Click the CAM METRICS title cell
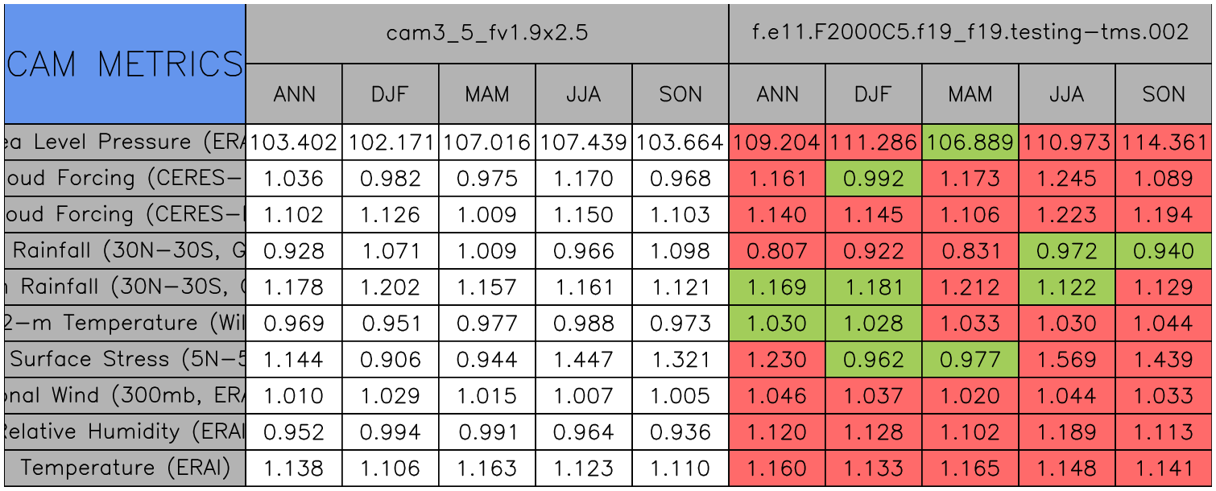 point(125,64)
